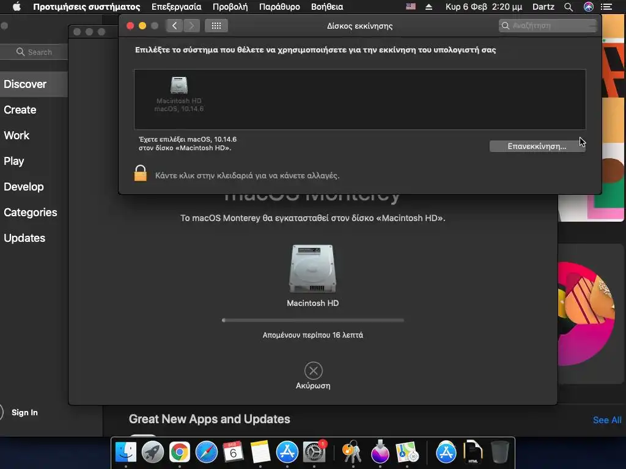The width and height of the screenshot is (626, 469).
Task: Open the Παράθυρο menu
Action: pyautogui.click(x=279, y=7)
